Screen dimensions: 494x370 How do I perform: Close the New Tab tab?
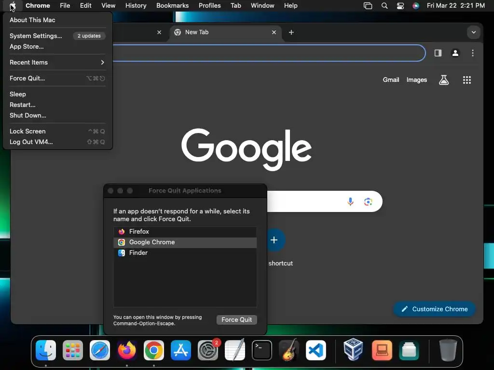point(274,32)
